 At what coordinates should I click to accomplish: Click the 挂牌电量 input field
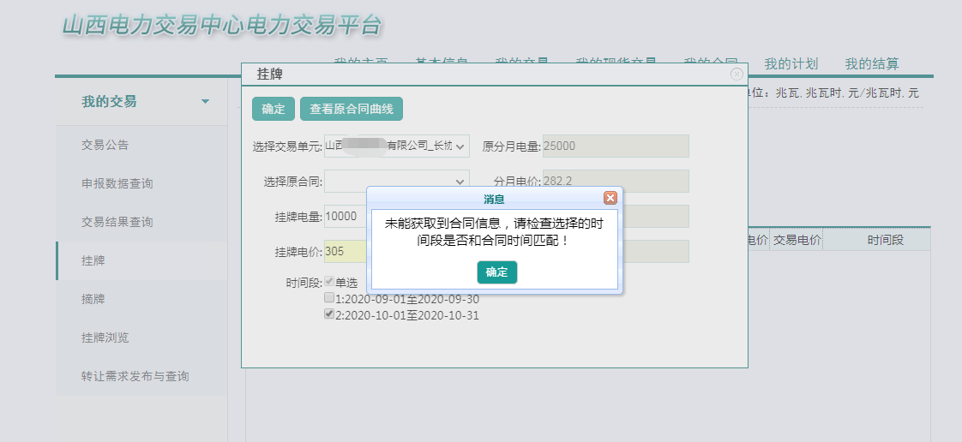pyautogui.click(x=345, y=217)
